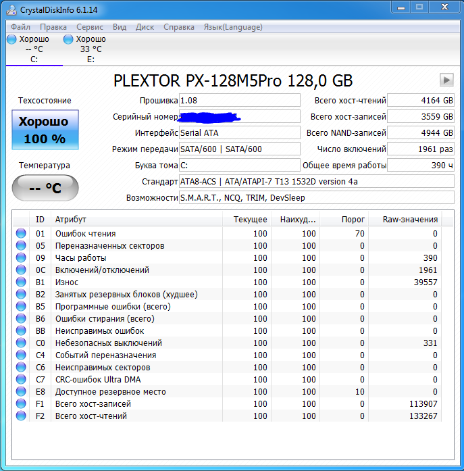This screenshot has height=471, width=464.
Task: Click status orb for C7 CRC-ошибок Ultra DMA
Action: click(x=21, y=379)
